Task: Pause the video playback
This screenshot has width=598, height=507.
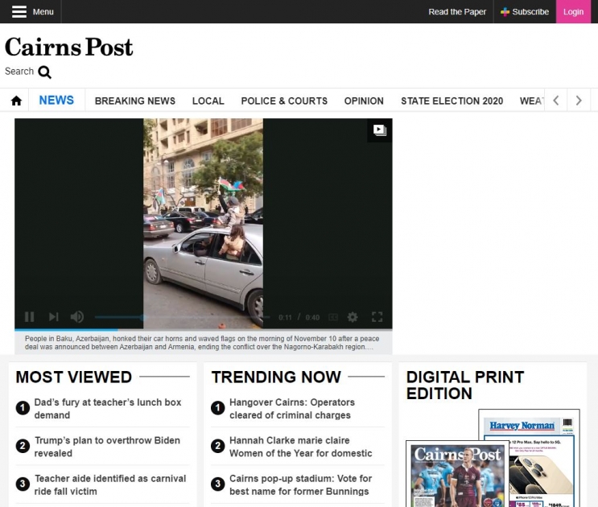Action: [29, 317]
